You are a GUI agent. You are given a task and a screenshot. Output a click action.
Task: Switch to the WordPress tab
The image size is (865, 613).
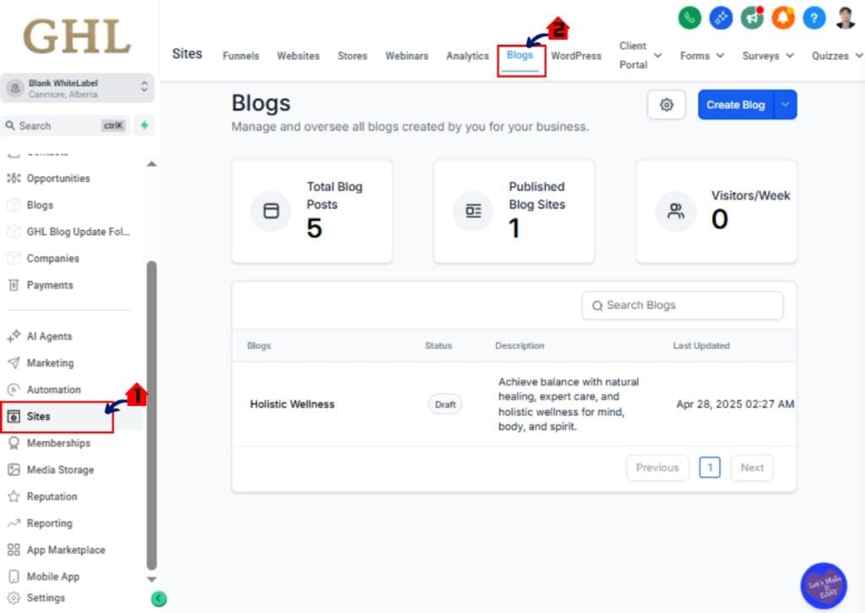(576, 55)
